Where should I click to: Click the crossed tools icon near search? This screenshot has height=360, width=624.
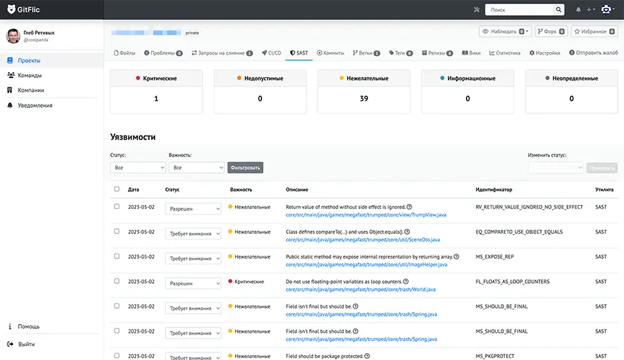(476, 10)
